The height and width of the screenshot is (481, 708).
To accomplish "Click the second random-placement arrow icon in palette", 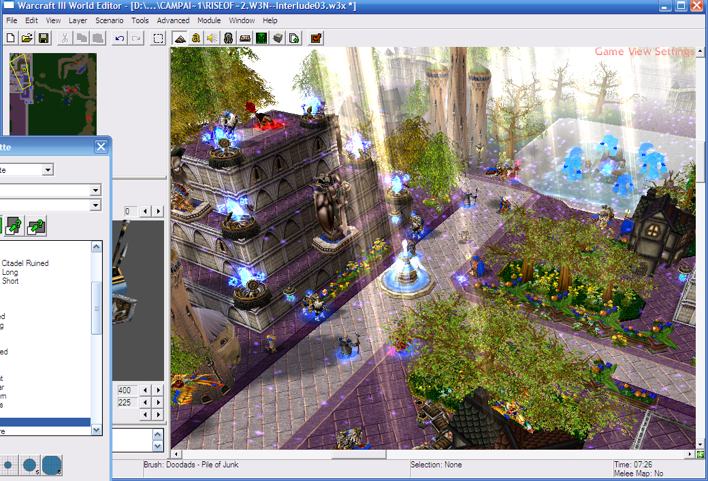I will pos(36,226).
